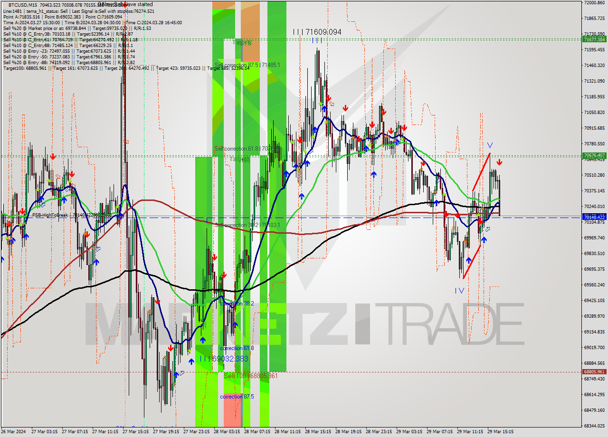Select 'Sell correction 87.5 | 71485.1' label
The width and height of the screenshot is (608, 437).
tap(247, 65)
